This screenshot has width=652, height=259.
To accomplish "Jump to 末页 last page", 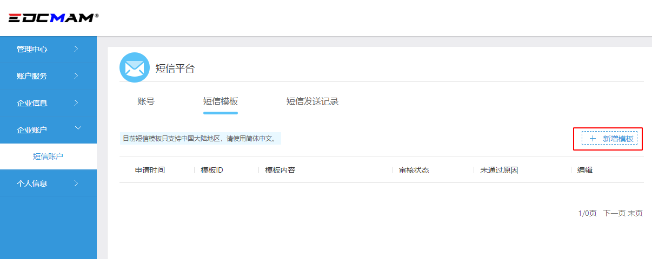I will pyautogui.click(x=635, y=213).
